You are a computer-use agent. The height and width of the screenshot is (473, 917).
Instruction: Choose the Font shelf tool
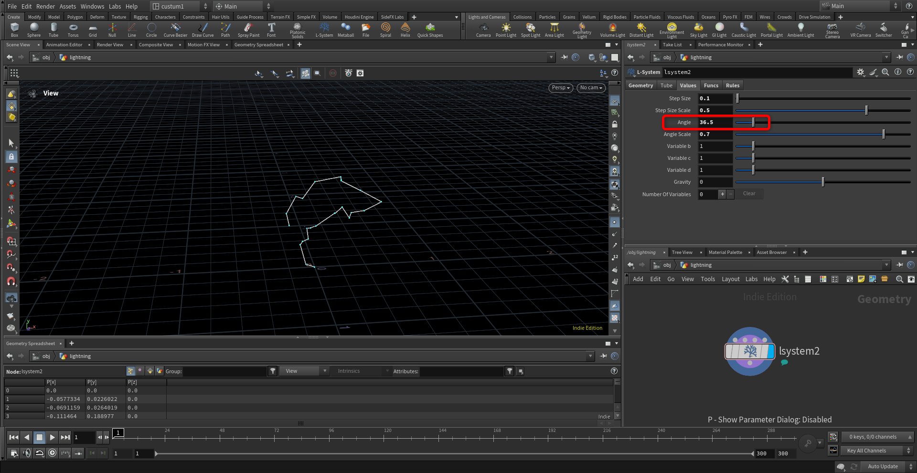[x=271, y=30]
